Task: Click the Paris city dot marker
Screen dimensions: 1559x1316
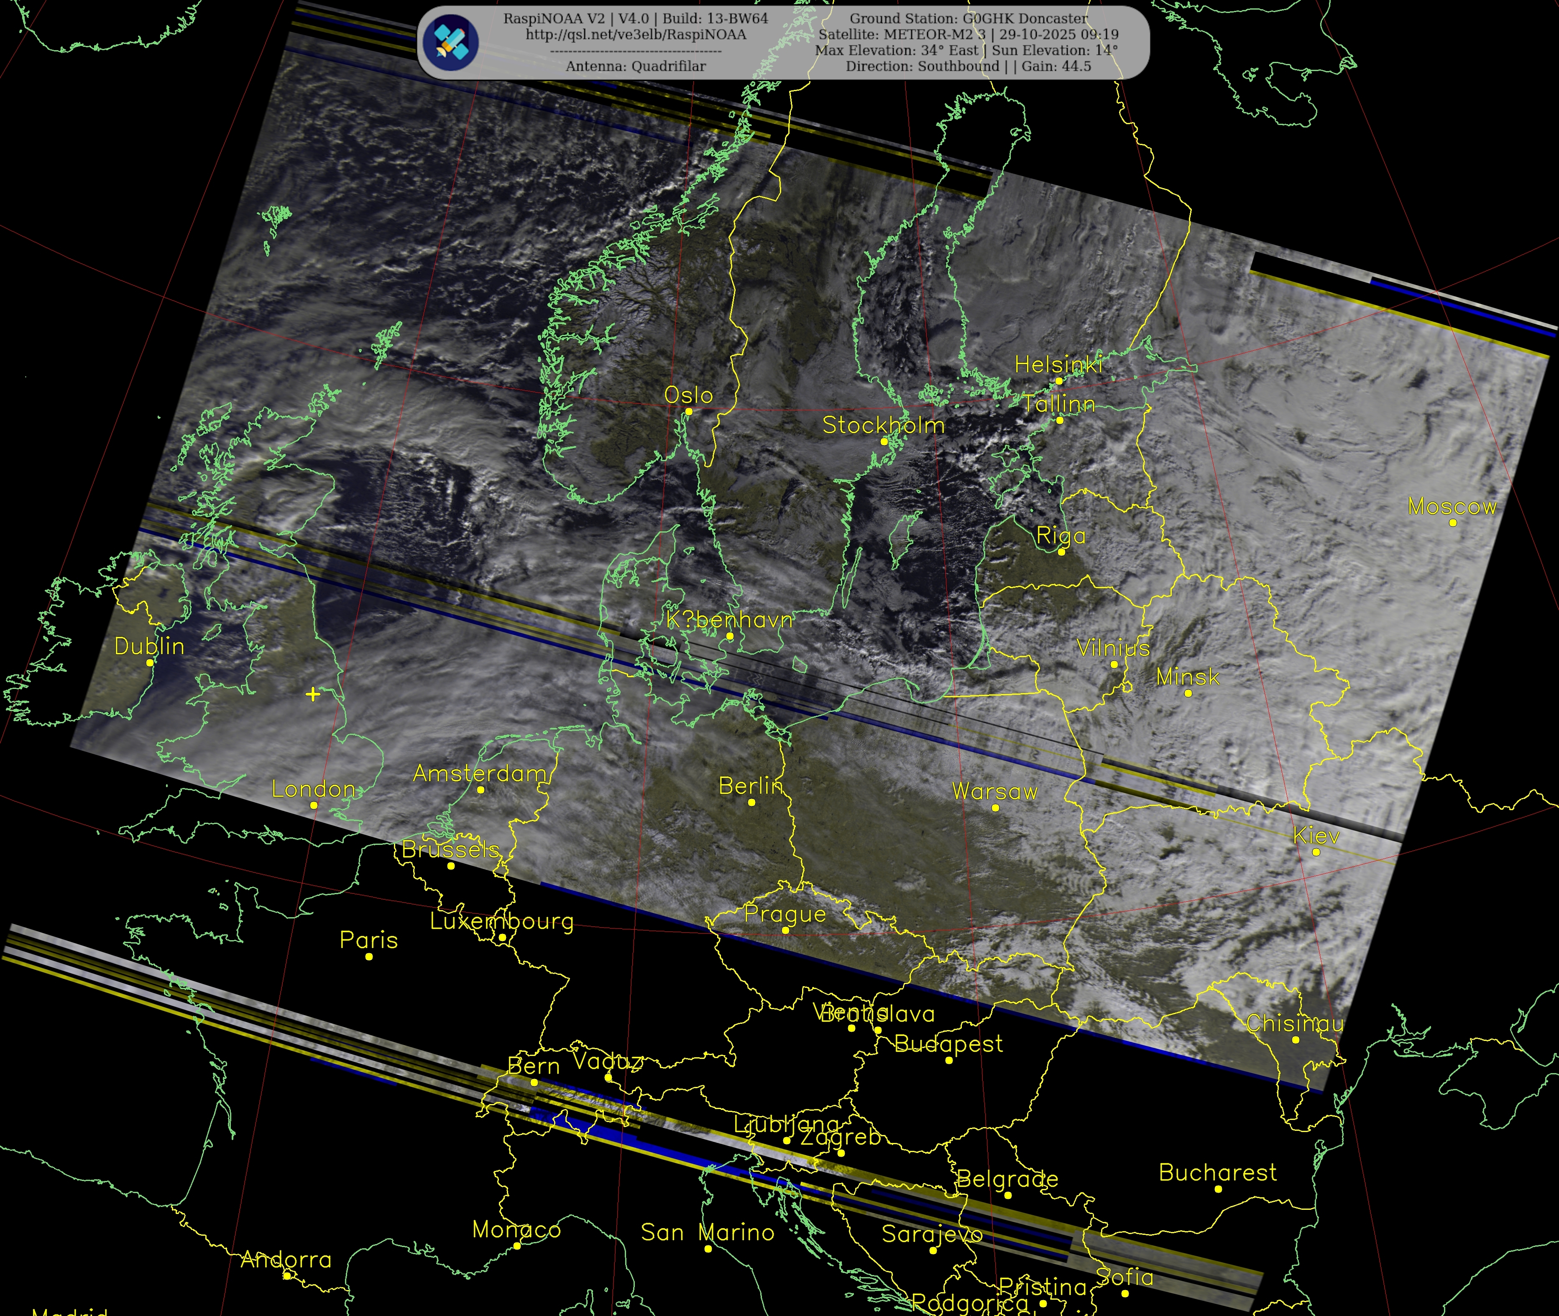Action: tap(369, 956)
